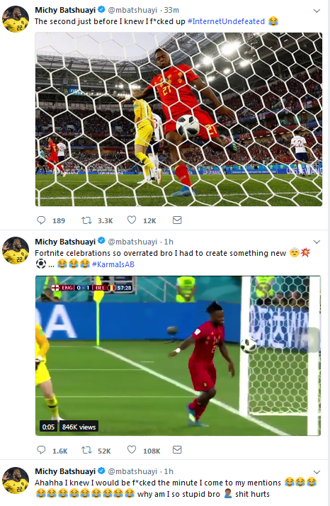Open the profile avatar beside the first tweet
The image size is (330, 506).
pos(16,19)
